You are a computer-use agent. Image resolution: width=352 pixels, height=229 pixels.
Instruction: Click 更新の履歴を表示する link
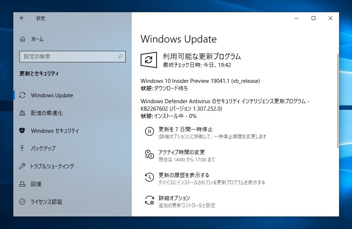pyautogui.click(x=184, y=175)
